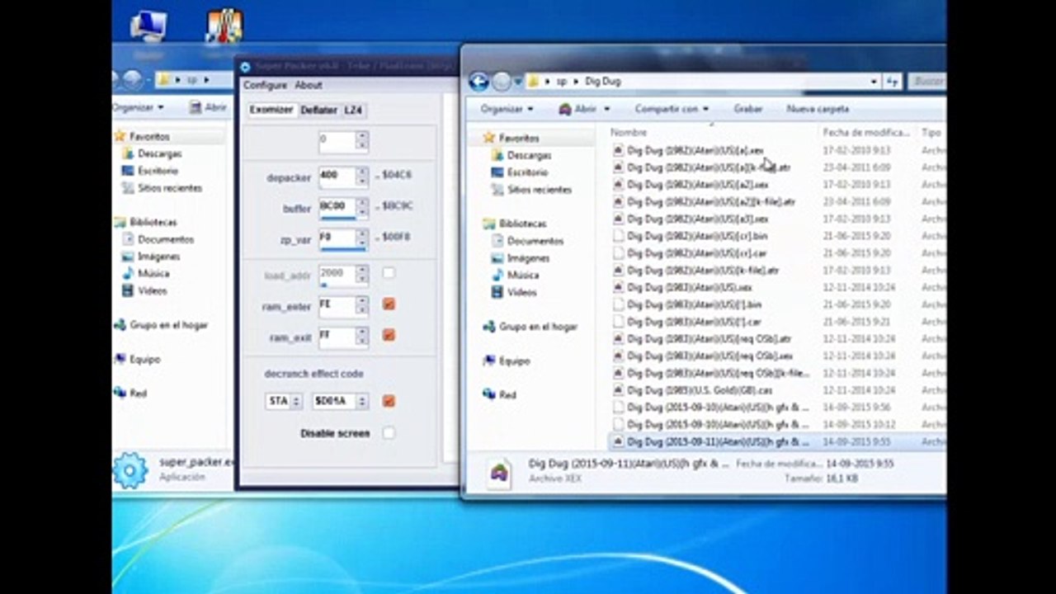Click the ram_exit value field
This screenshot has height=594, width=1056.
click(x=337, y=336)
